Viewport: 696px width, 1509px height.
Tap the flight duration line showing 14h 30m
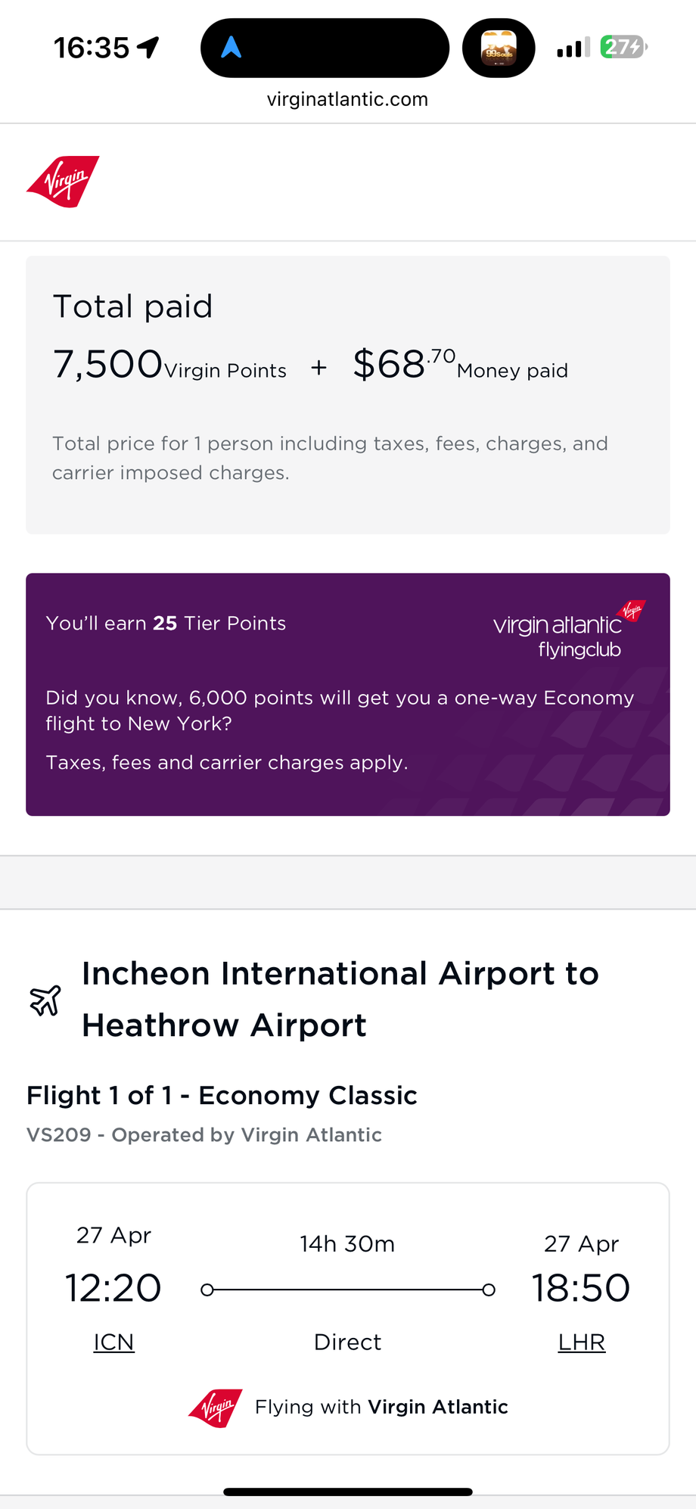(x=348, y=1290)
